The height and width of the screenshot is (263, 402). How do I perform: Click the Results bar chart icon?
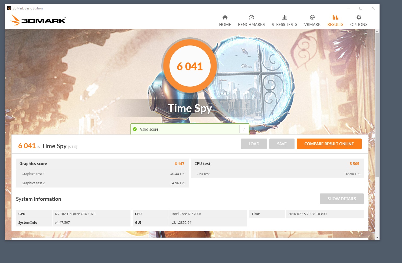(x=335, y=17)
